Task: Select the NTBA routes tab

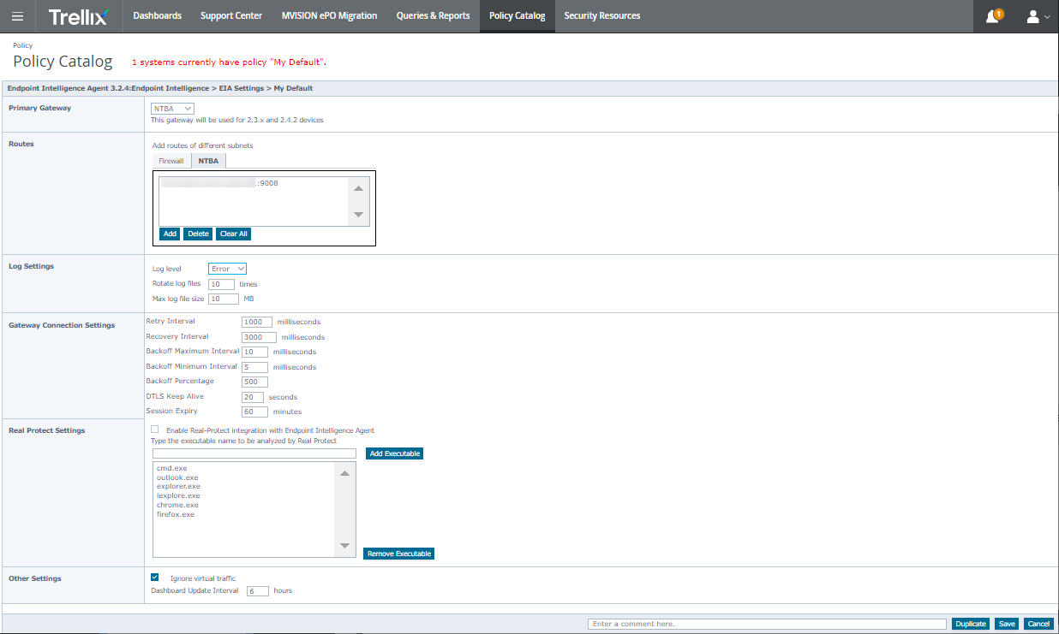Action: tap(208, 161)
